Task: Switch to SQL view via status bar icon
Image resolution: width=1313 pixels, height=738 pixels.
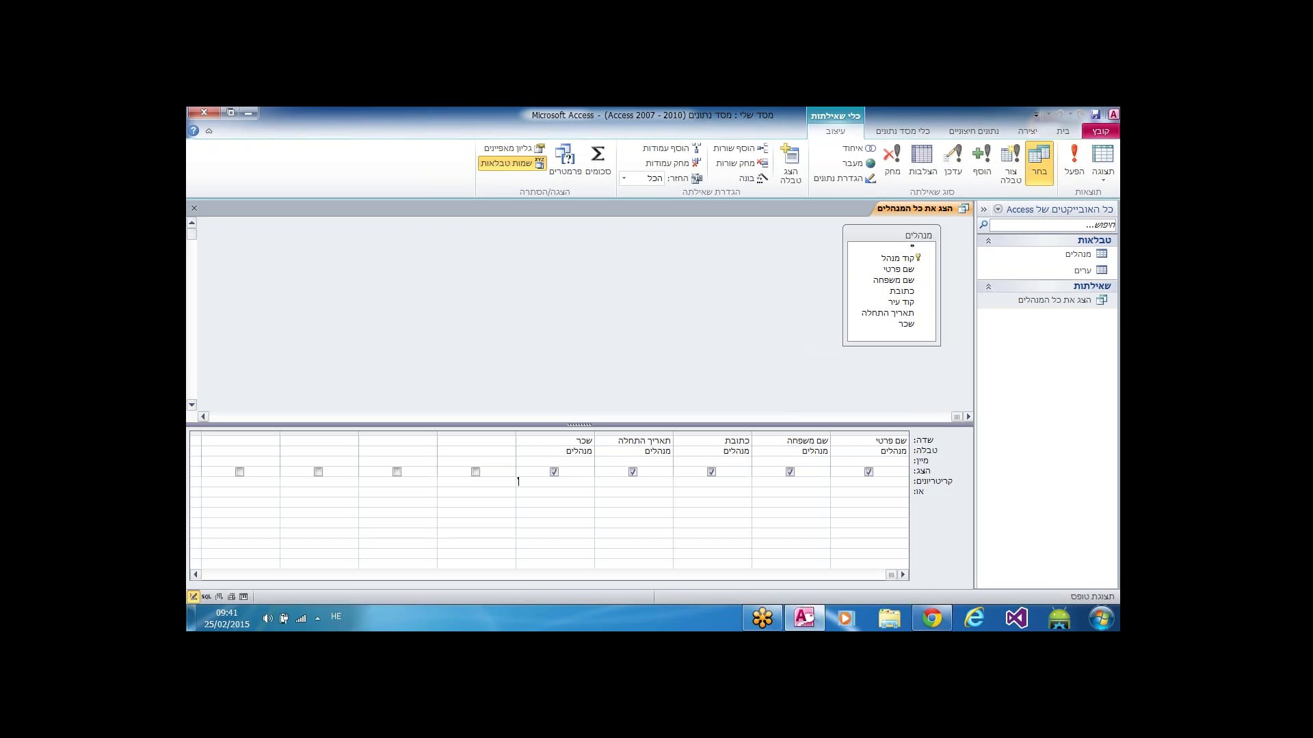Action: pos(207,596)
